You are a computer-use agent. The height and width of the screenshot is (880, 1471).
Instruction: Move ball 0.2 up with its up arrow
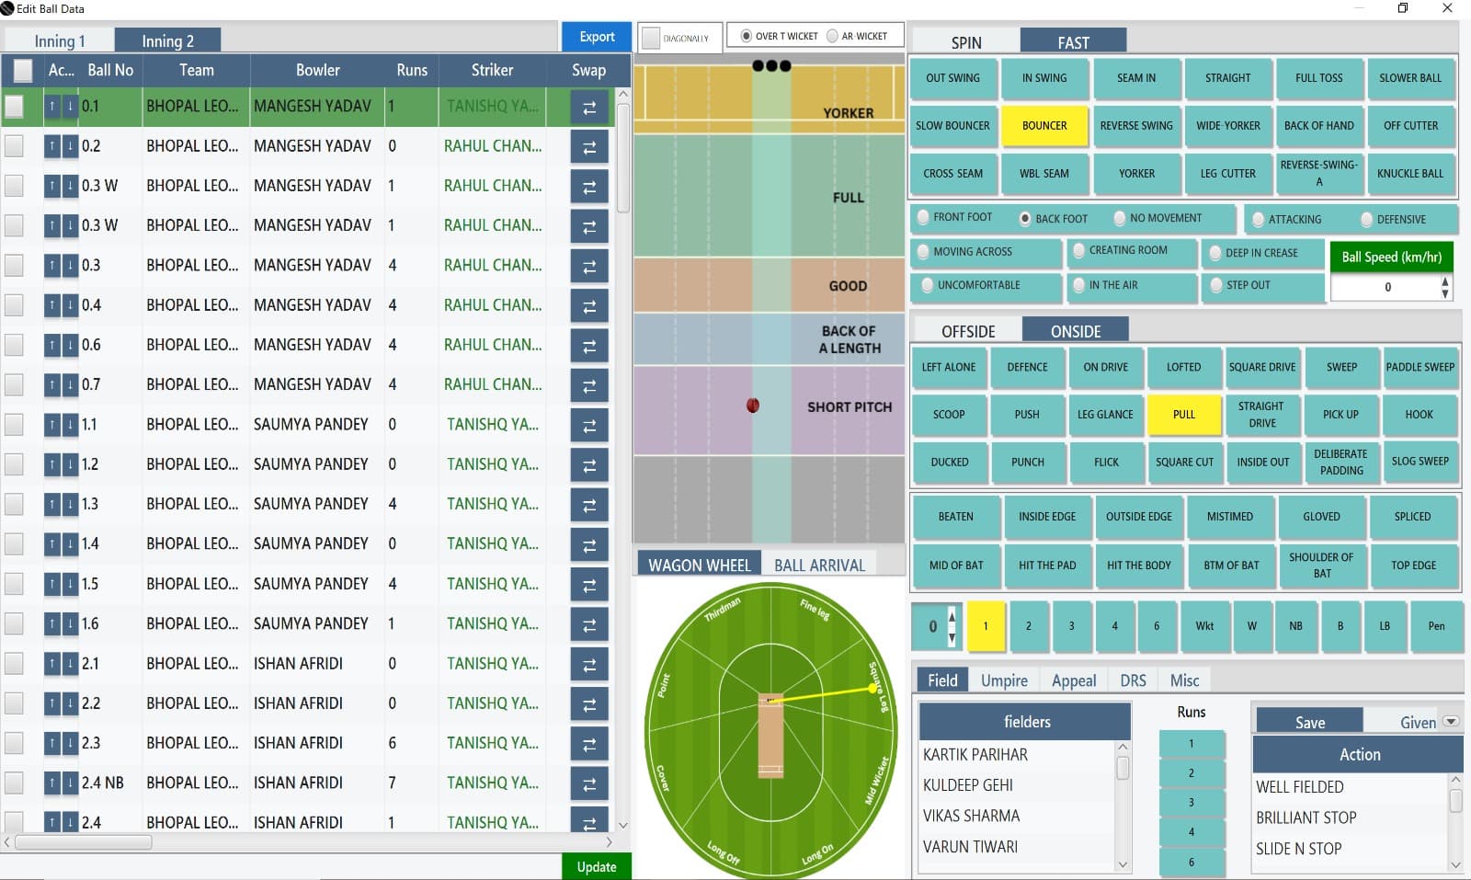coord(52,146)
